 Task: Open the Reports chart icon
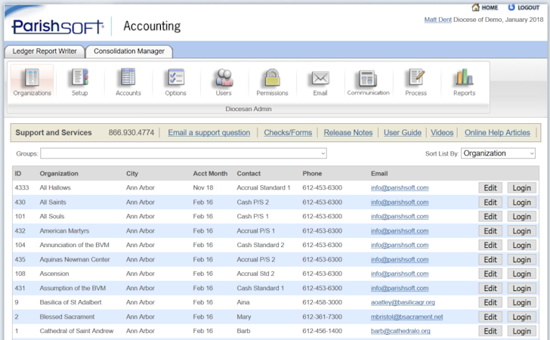coord(464,82)
